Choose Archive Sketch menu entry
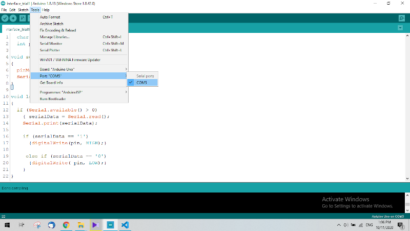Image resolution: width=410 pixels, height=231 pixels. 79,24
